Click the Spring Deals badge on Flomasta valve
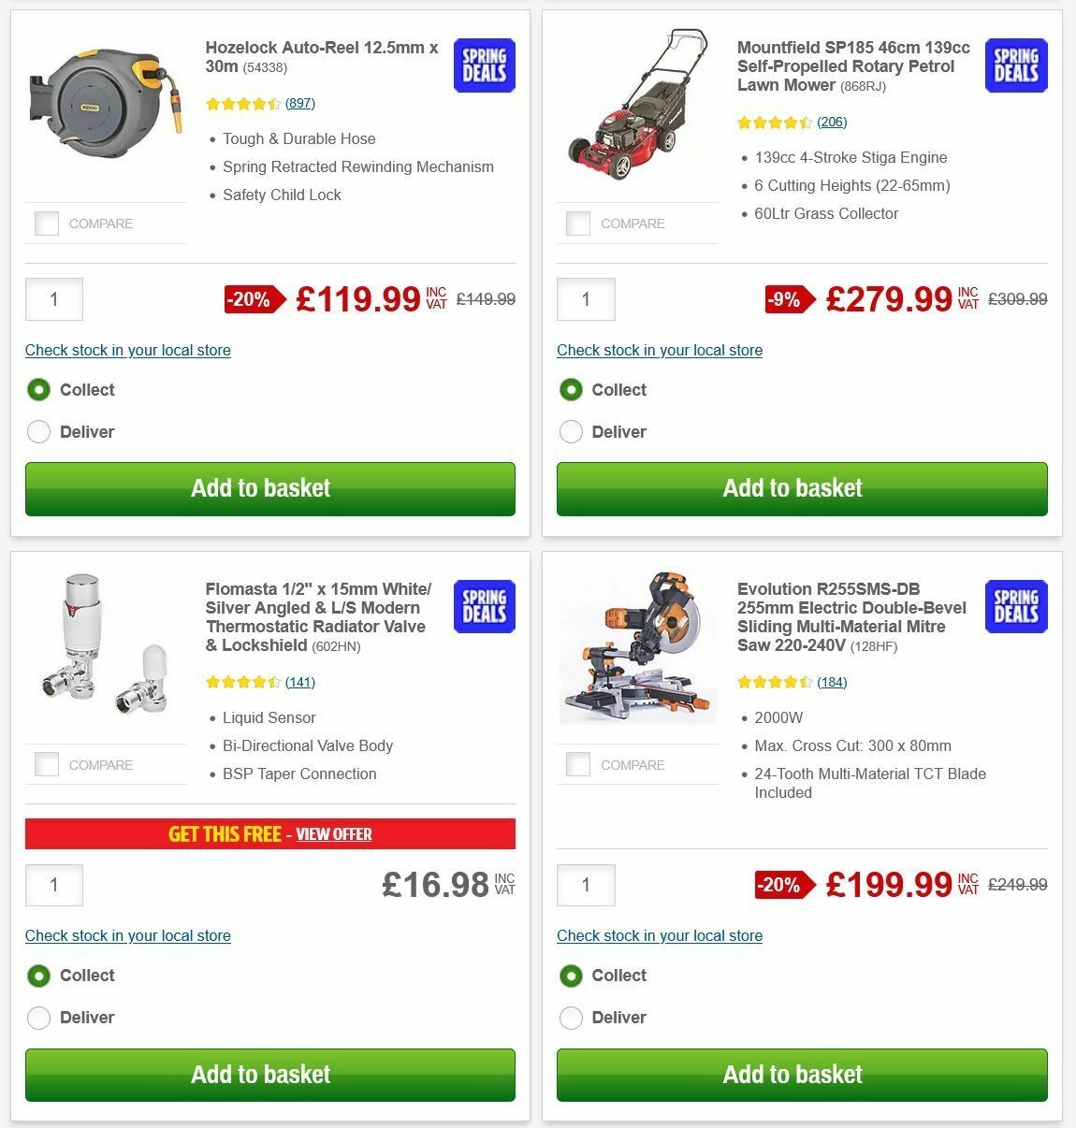 click(484, 606)
